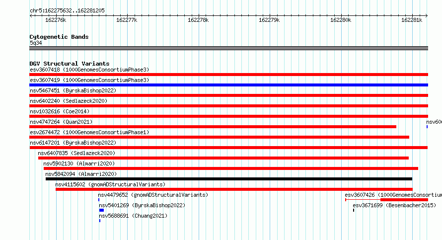Click the 162279k ruler tick label
The width and height of the screenshot is (442, 240).
coord(269,20)
